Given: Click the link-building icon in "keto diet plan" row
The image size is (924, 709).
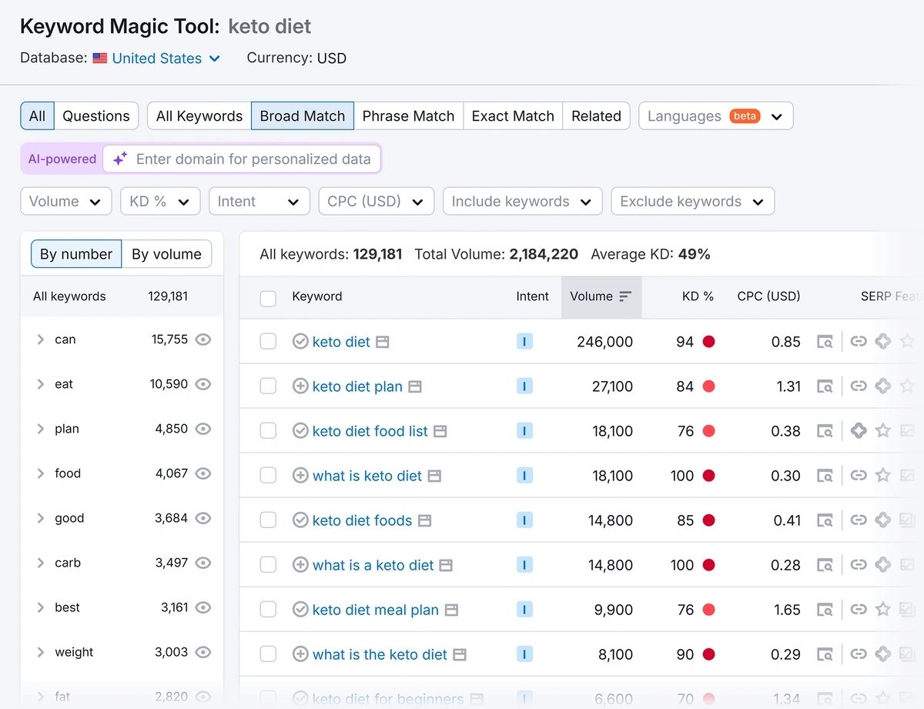Looking at the screenshot, I should coord(859,386).
